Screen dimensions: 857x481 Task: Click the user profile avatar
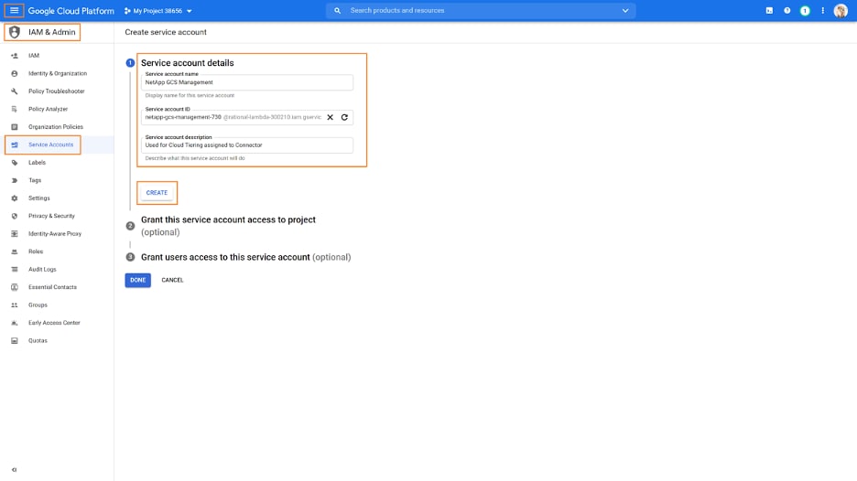coord(841,11)
